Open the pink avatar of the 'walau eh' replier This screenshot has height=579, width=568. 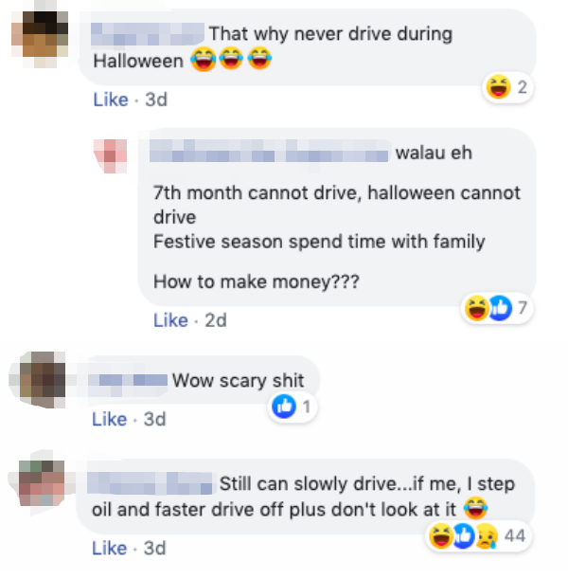111,155
